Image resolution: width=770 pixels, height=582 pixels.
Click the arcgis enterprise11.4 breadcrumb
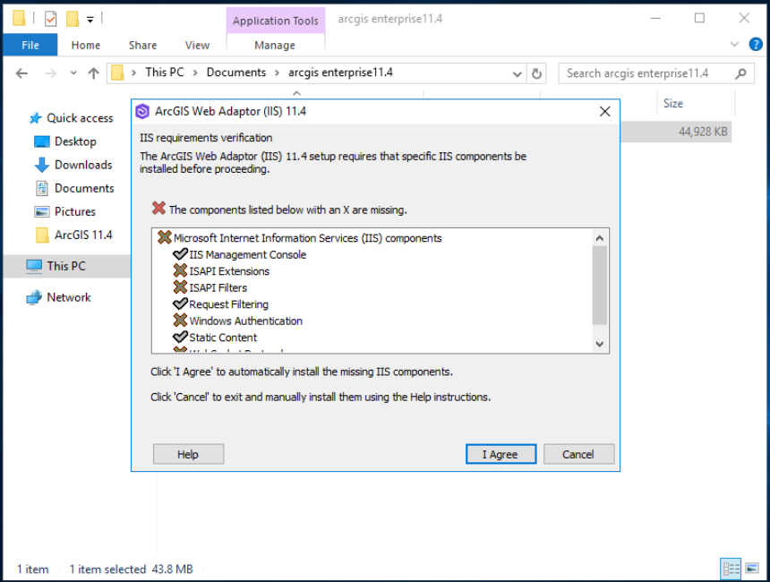click(x=340, y=73)
